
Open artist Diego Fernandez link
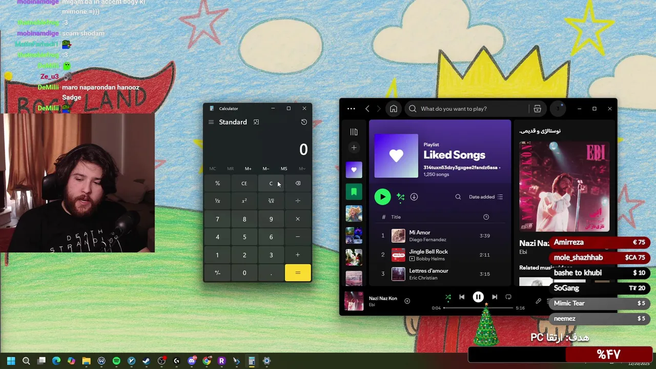tap(427, 240)
